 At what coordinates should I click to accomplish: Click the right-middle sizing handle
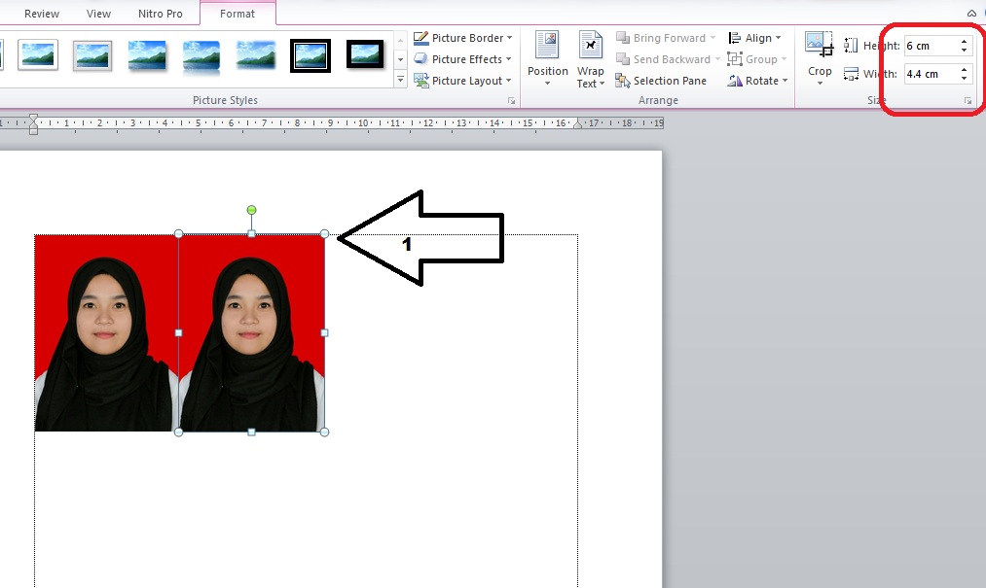[x=324, y=333]
